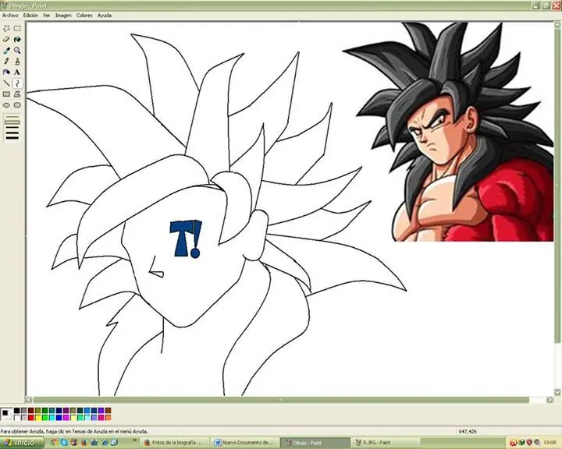Pick the bright blue color swatch
This screenshot has width=562, height=449.
[59, 418]
